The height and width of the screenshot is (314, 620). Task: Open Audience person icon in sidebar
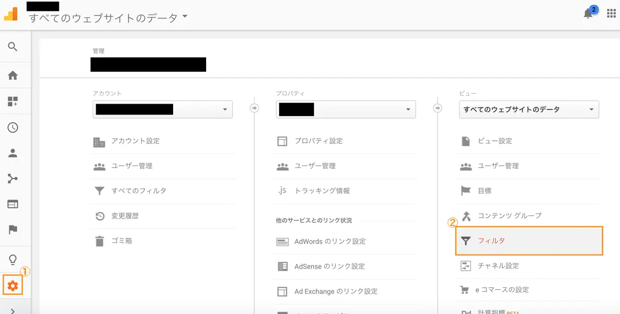pyautogui.click(x=13, y=153)
